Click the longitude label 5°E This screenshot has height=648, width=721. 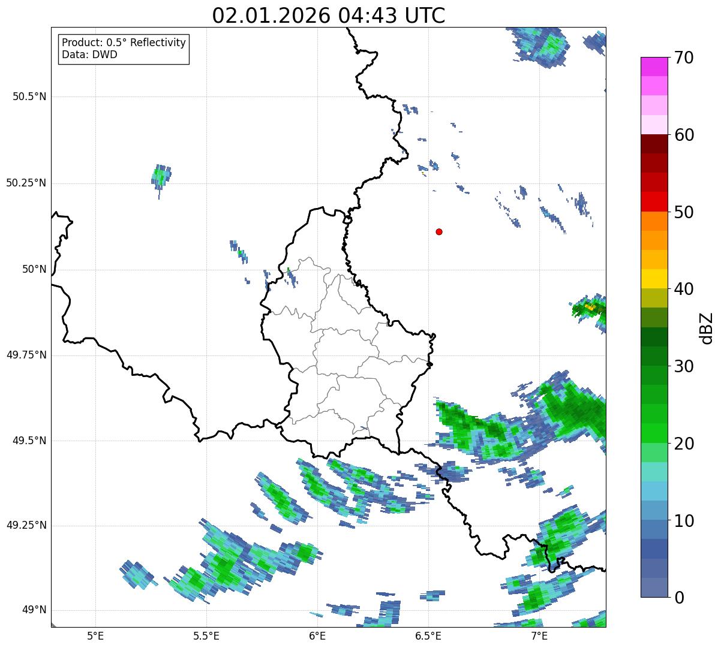click(x=95, y=635)
